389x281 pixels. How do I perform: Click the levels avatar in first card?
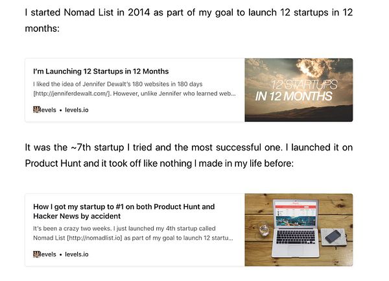(x=37, y=110)
